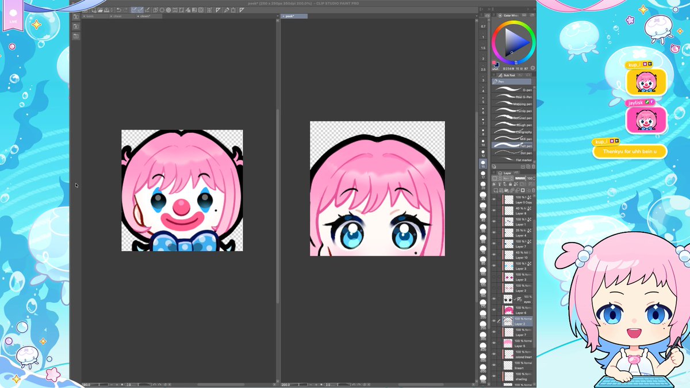This screenshot has width=690, height=388.
Task: Click the eyes layer thumbnail
Action: (508, 299)
